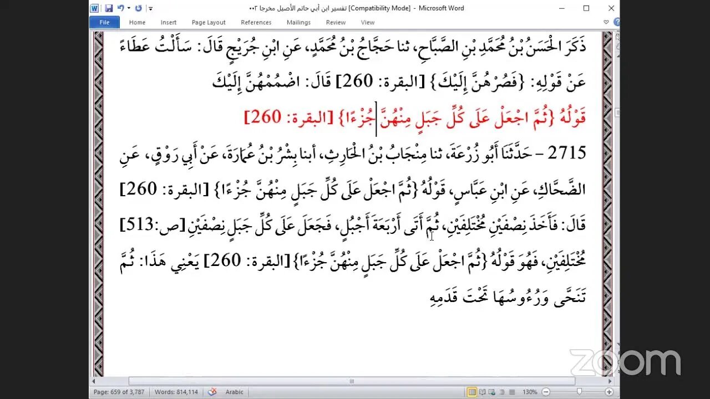Click the red [البقرة: 260] reference in heading
Image resolution: width=710 pixels, height=399 pixels.
(x=289, y=117)
